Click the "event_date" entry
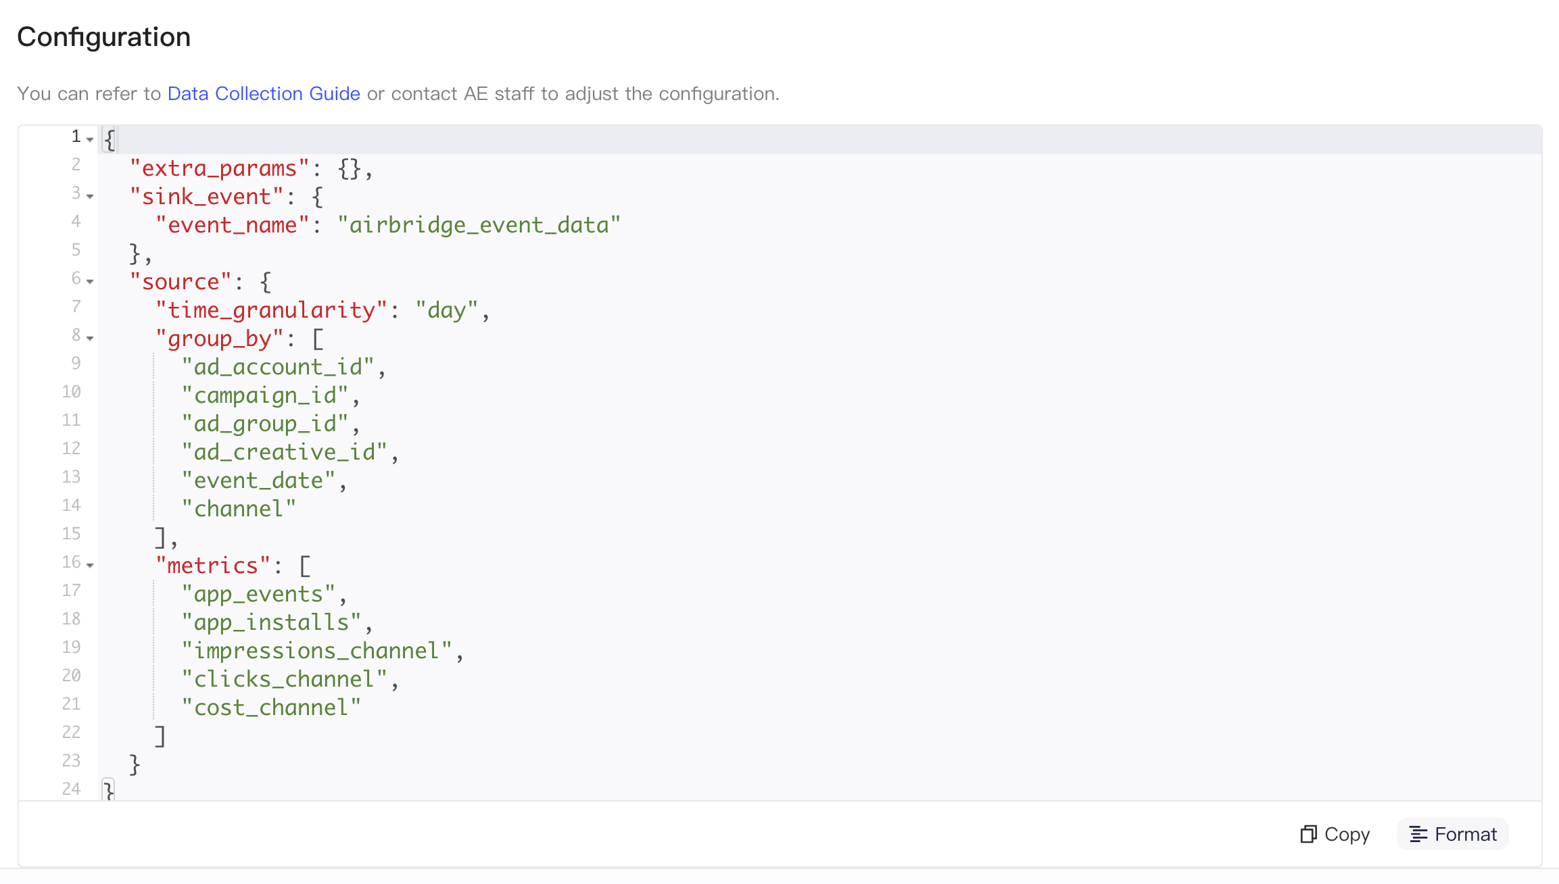This screenshot has height=884, width=1559. coord(258,481)
